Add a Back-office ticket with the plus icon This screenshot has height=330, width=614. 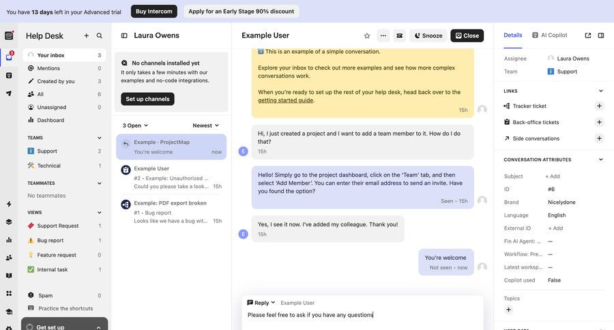click(x=599, y=122)
